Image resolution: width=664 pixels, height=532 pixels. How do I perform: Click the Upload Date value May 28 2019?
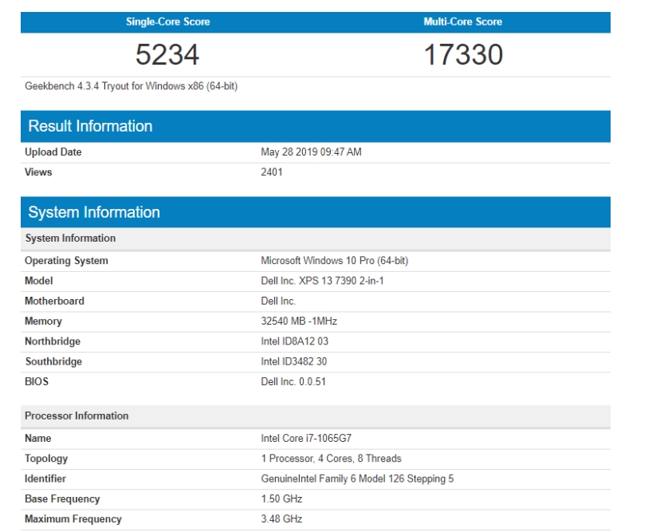tap(311, 152)
